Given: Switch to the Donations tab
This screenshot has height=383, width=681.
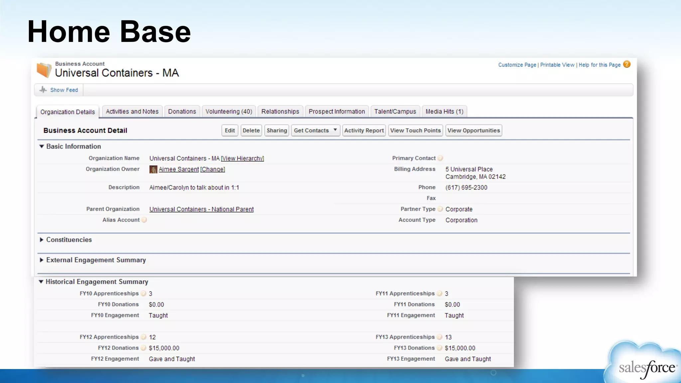Looking at the screenshot, I should (x=182, y=111).
